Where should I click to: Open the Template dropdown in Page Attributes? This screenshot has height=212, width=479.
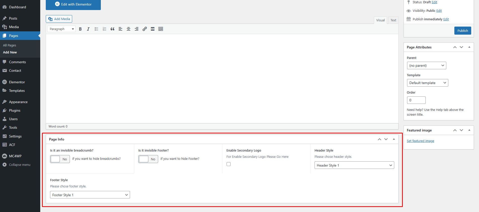pyautogui.click(x=427, y=83)
